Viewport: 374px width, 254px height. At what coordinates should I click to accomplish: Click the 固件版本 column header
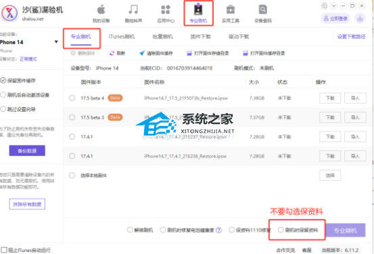click(91, 82)
